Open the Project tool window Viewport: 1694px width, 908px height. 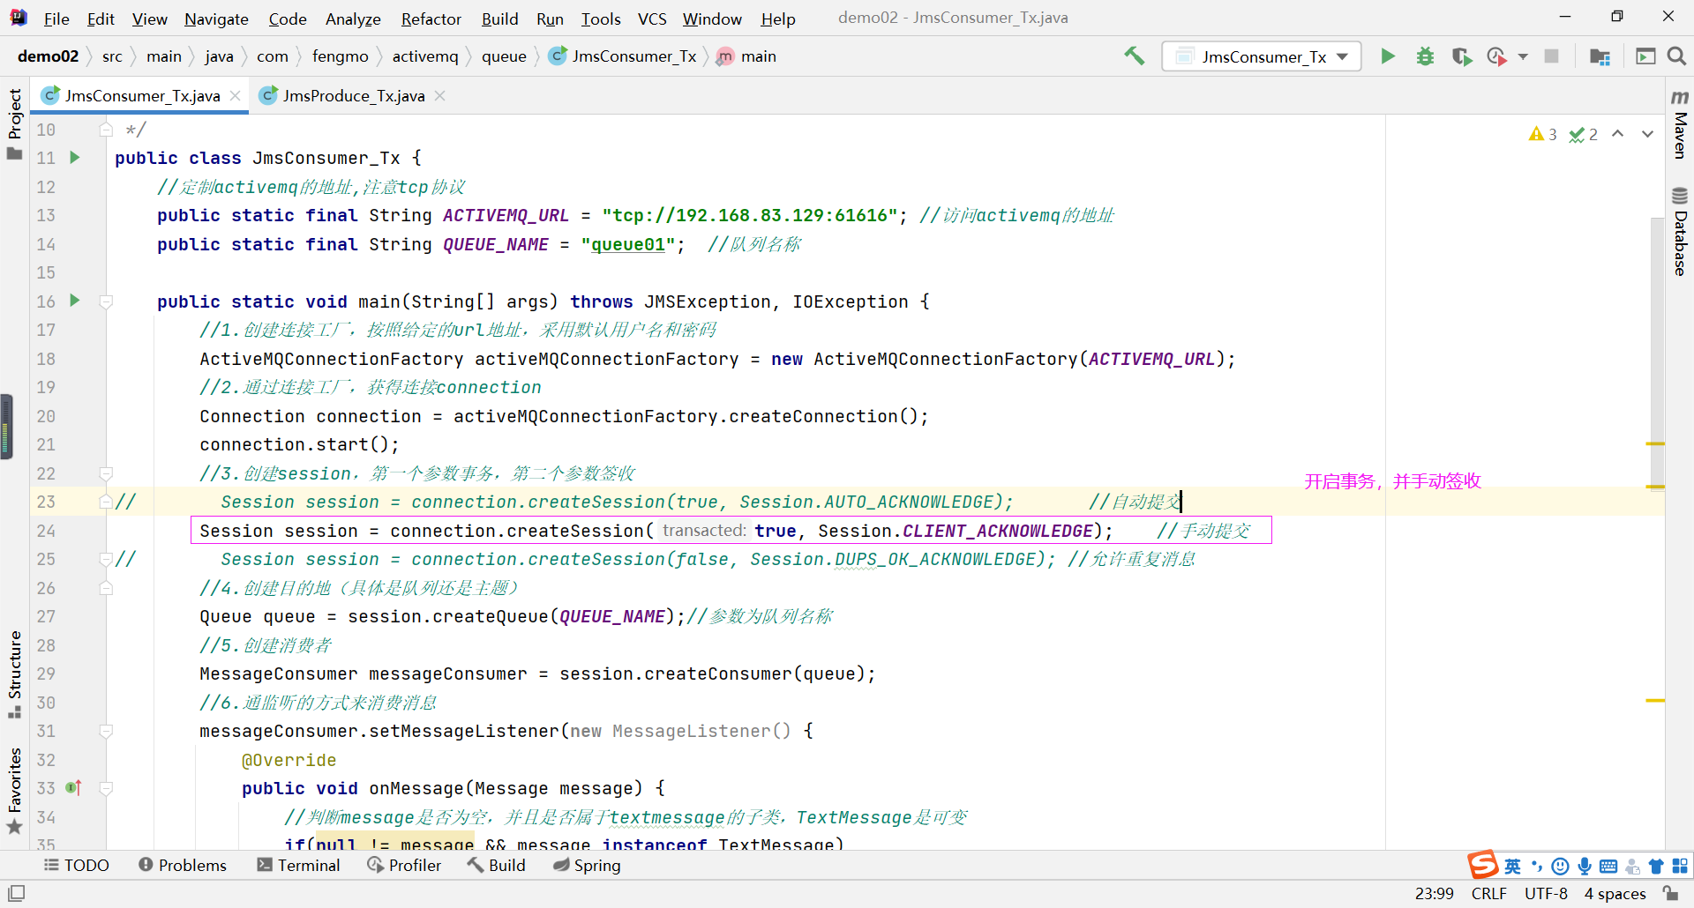(14, 124)
